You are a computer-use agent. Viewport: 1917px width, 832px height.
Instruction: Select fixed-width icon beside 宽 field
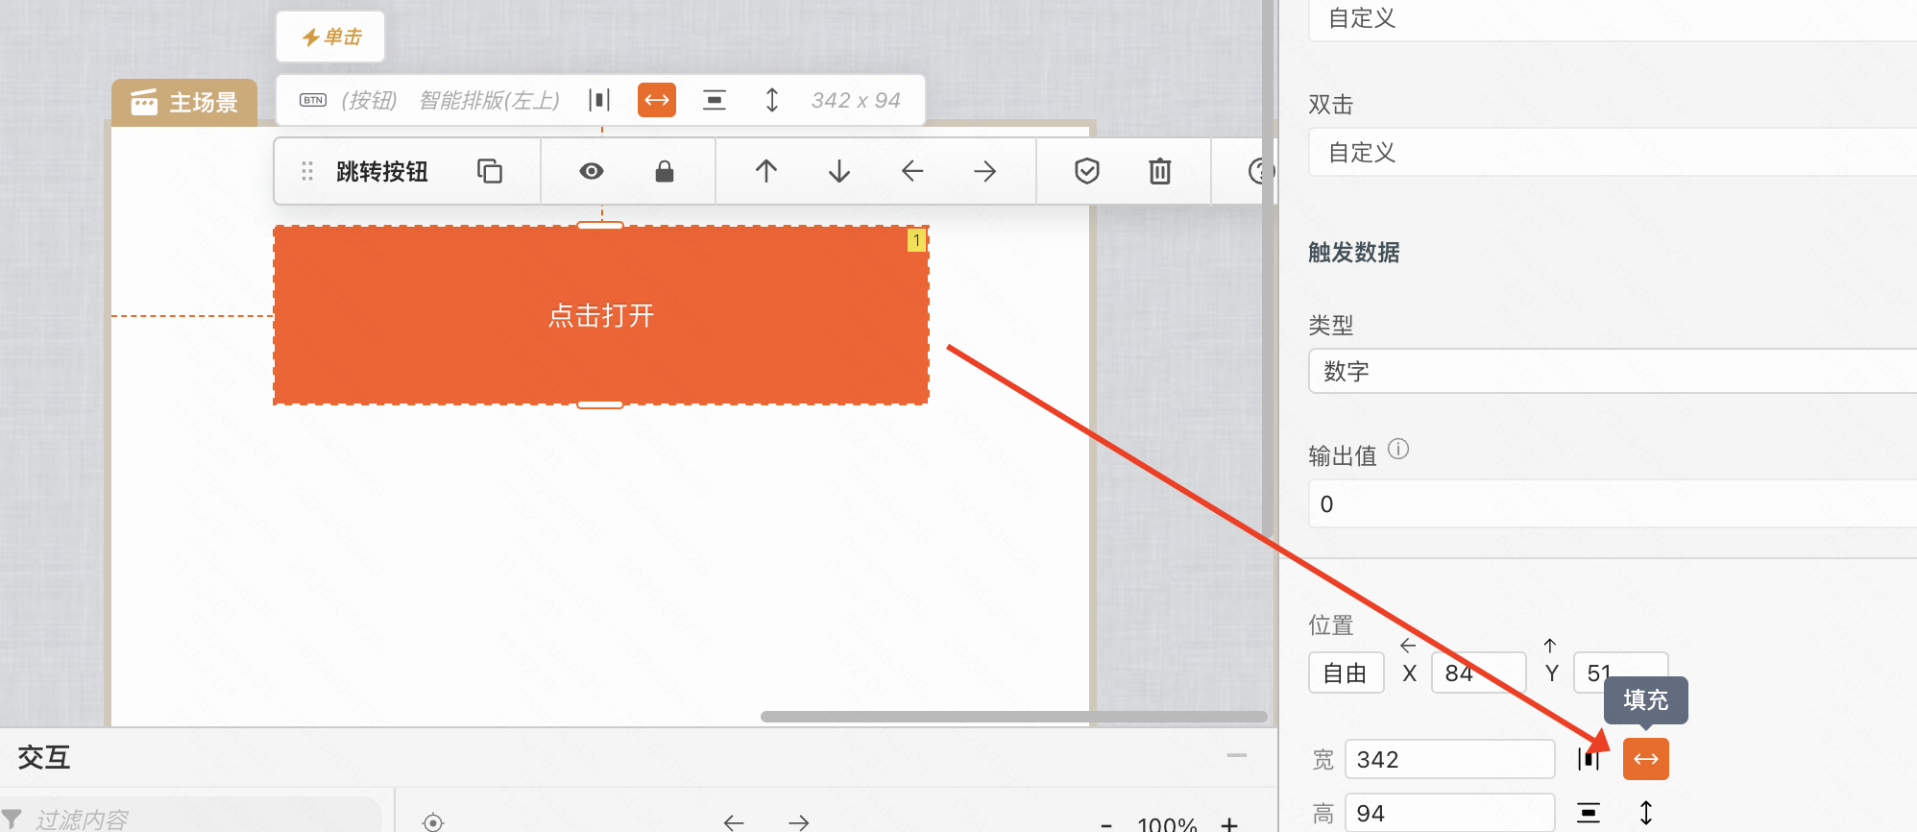[x=1589, y=759]
